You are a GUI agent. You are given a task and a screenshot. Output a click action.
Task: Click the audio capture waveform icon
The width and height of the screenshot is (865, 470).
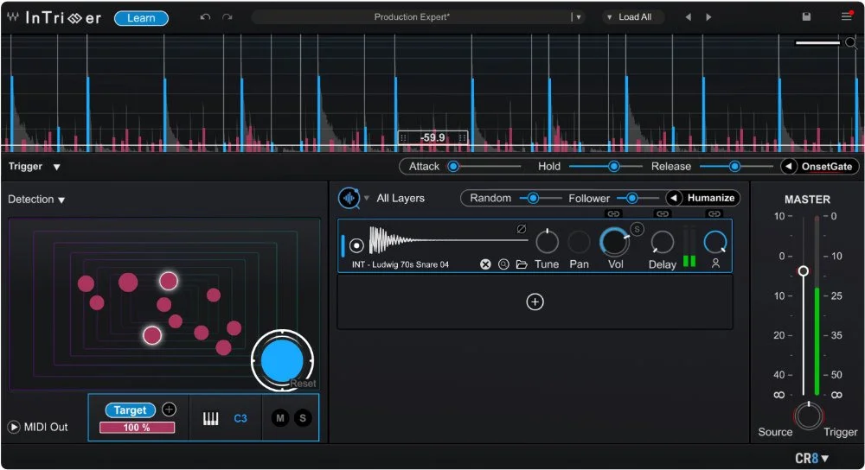pos(349,198)
